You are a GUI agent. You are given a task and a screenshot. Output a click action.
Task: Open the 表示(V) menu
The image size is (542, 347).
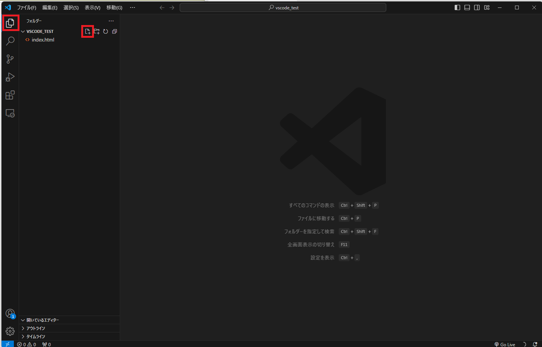coord(92,7)
